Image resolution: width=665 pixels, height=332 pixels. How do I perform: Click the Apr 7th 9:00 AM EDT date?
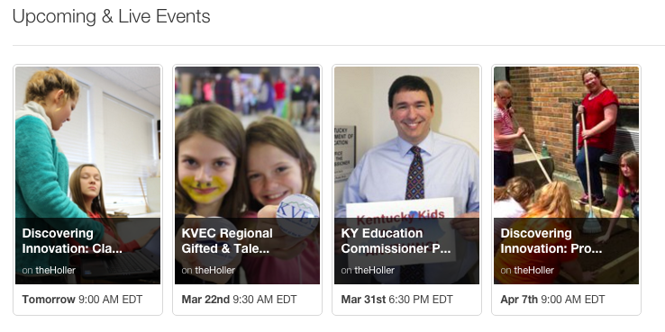[552, 300]
